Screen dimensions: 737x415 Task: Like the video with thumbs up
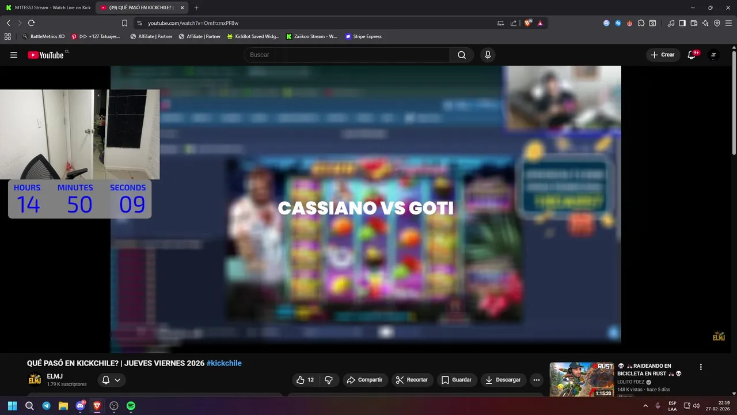point(305,380)
